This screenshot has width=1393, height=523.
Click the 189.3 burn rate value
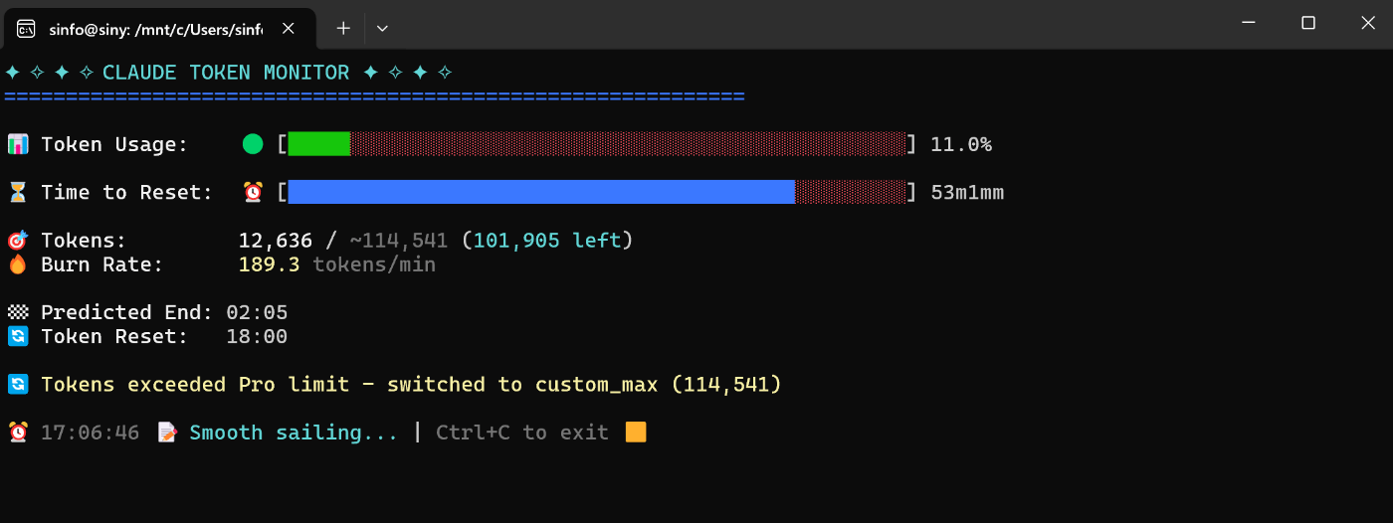tap(270, 264)
